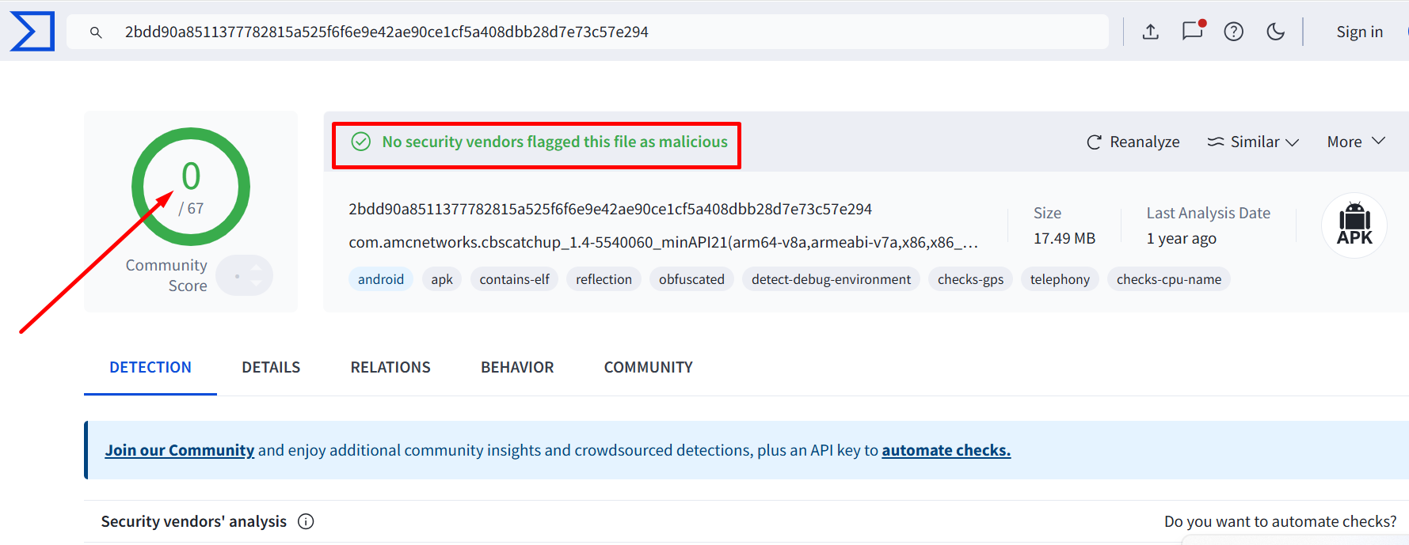This screenshot has width=1409, height=545.
Task: Focus the hash search field
Action: (x=588, y=32)
